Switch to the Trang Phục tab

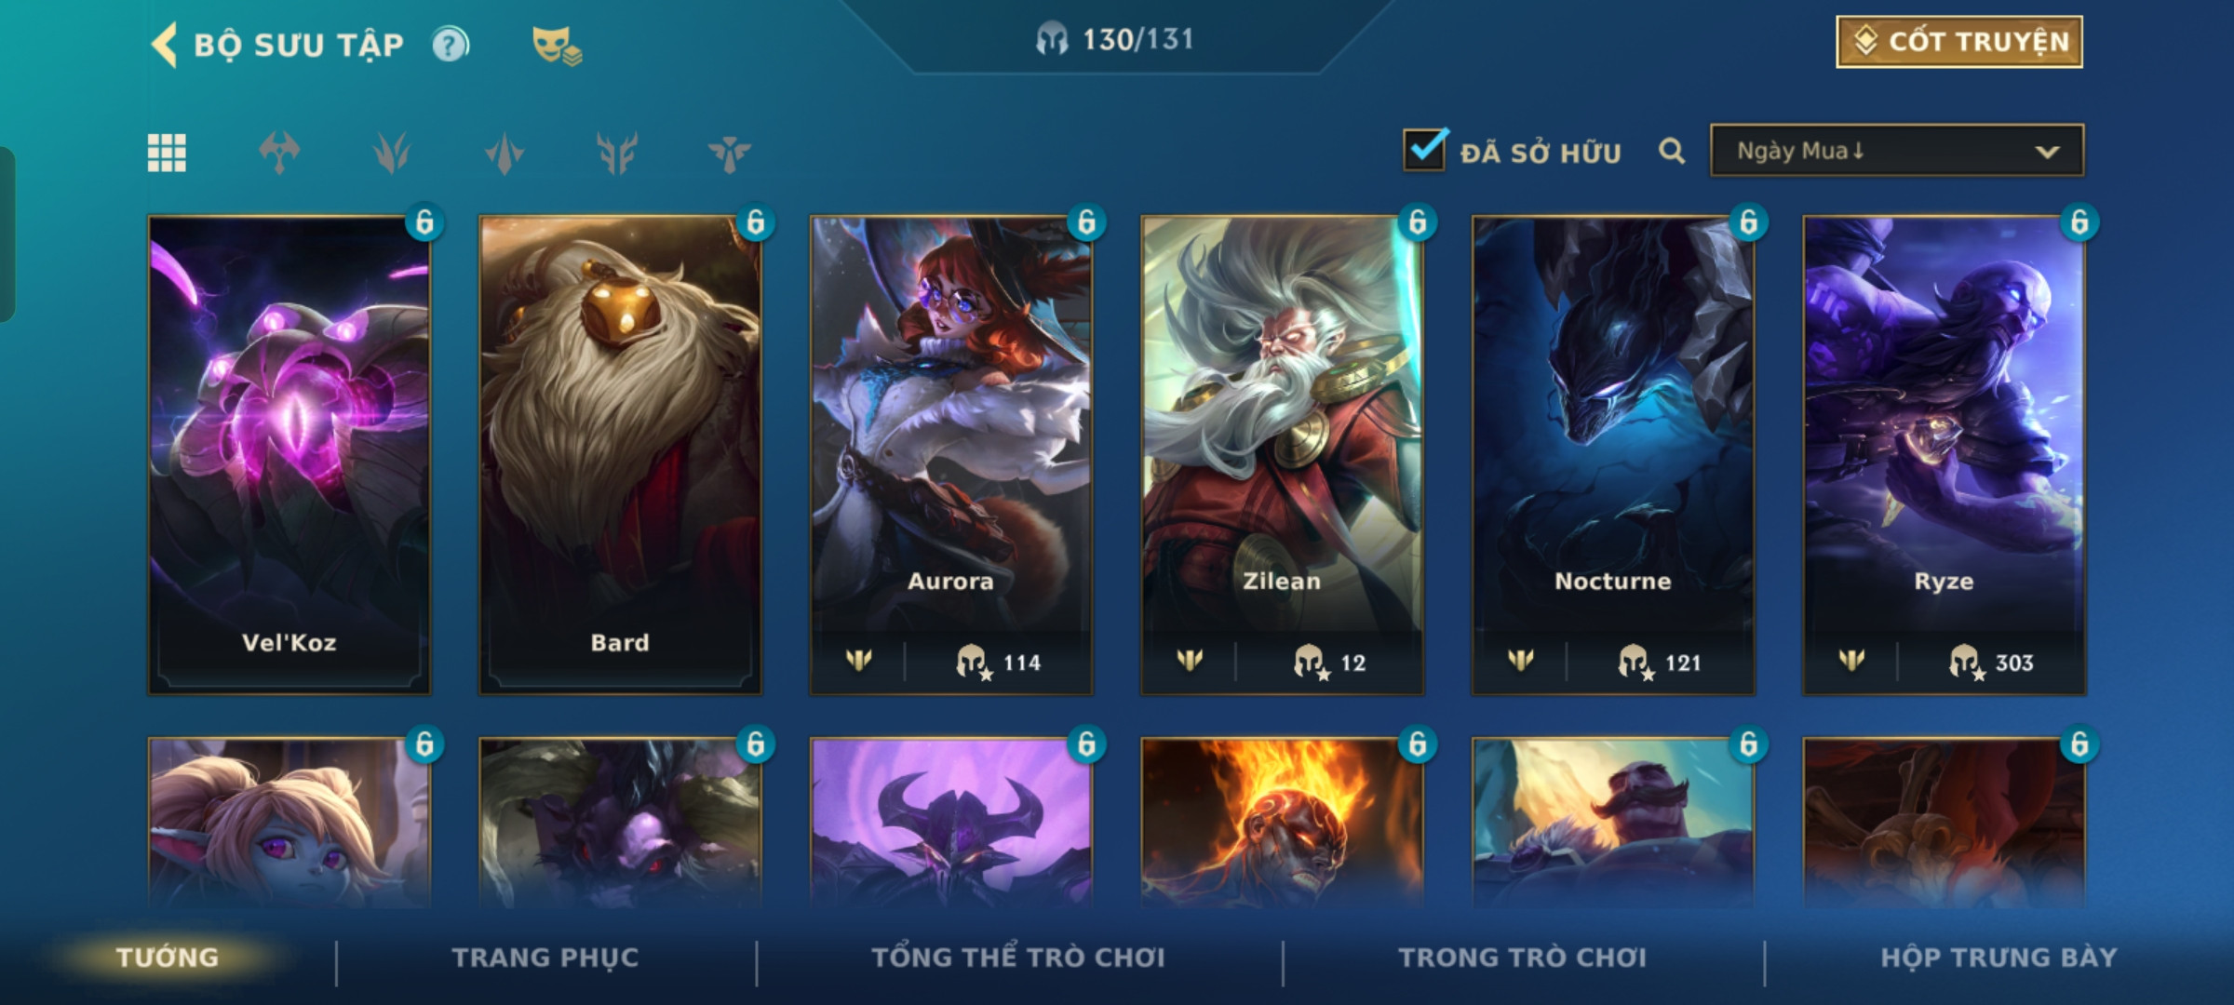(x=545, y=958)
